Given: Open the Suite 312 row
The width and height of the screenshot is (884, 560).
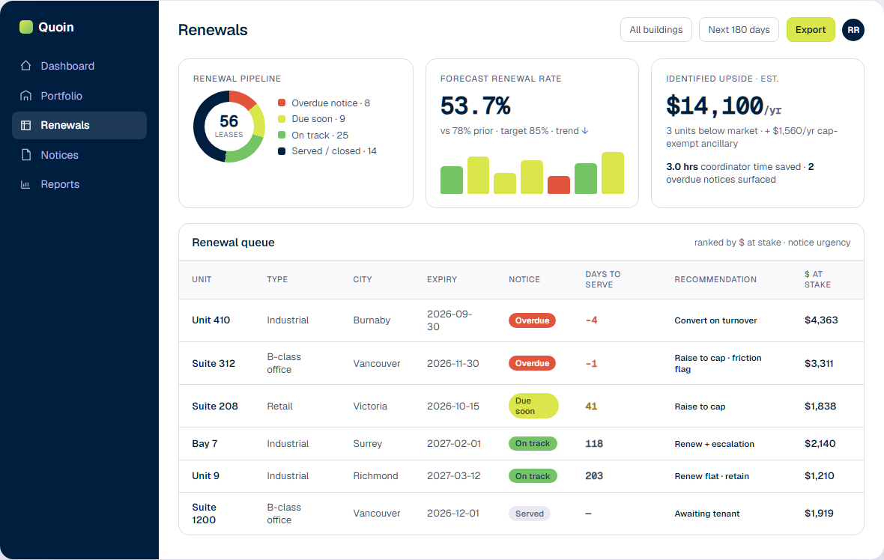Looking at the screenshot, I should [x=521, y=363].
